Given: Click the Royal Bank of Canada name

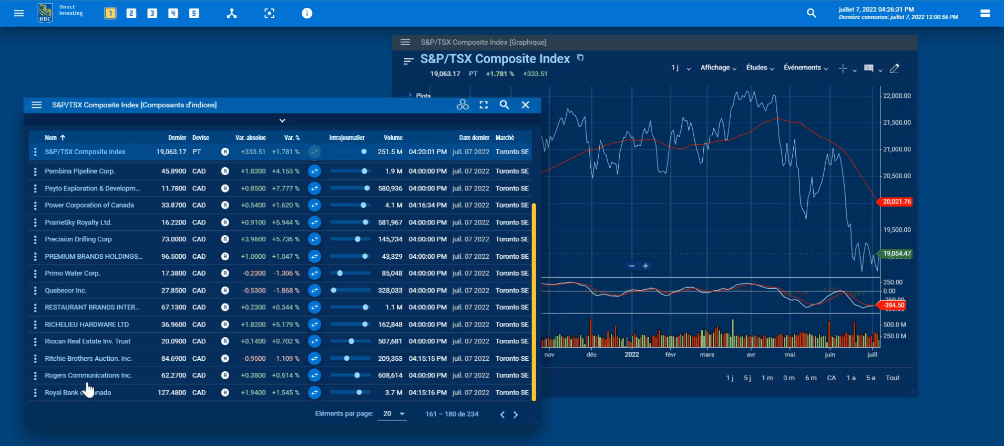Looking at the screenshot, I should [x=78, y=392].
